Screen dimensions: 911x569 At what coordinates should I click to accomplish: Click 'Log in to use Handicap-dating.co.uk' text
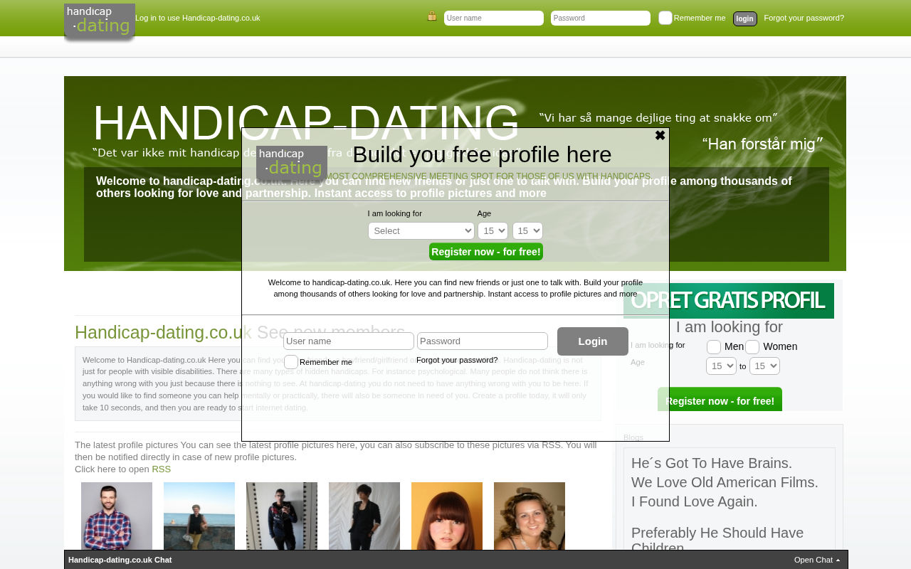(x=198, y=18)
